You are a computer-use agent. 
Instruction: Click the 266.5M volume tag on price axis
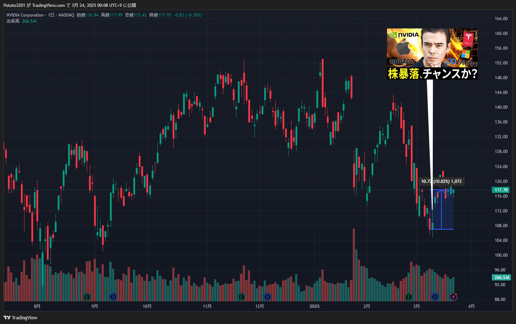click(501, 278)
